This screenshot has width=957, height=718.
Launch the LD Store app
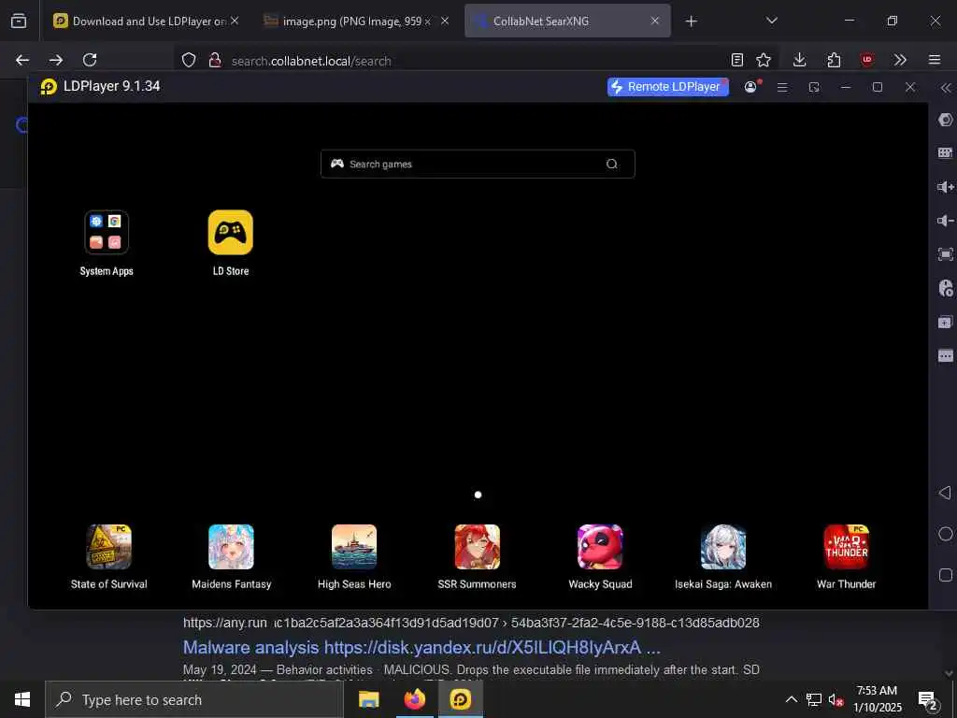click(x=231, y=233)
